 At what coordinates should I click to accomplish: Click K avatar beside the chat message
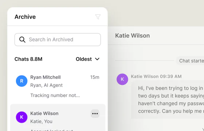[x=122, y=79]
